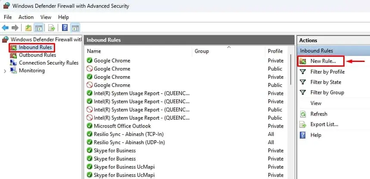The image size is (370, 179).
Task: Open Filter by Profile action
Action: pos(327,72)
